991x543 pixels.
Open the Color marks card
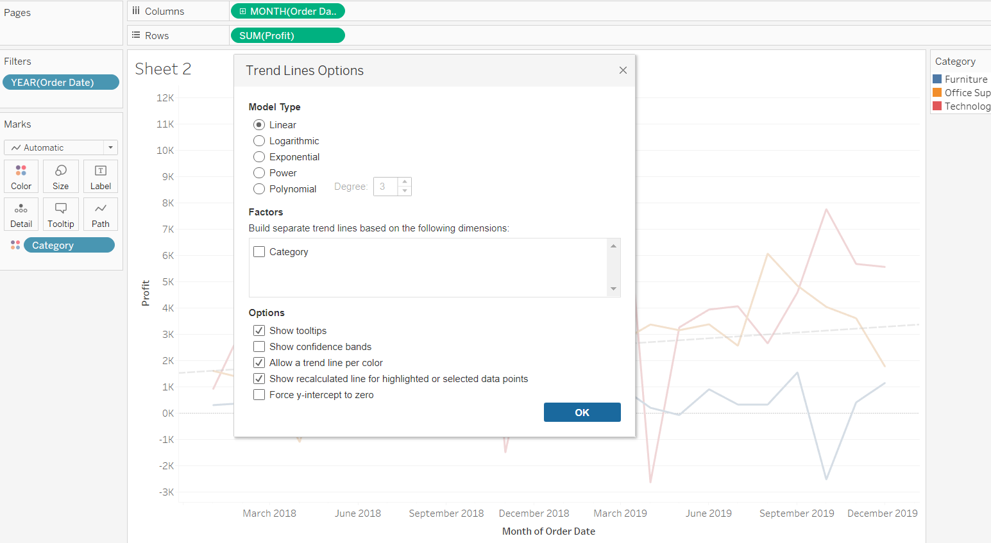point(21,176)
